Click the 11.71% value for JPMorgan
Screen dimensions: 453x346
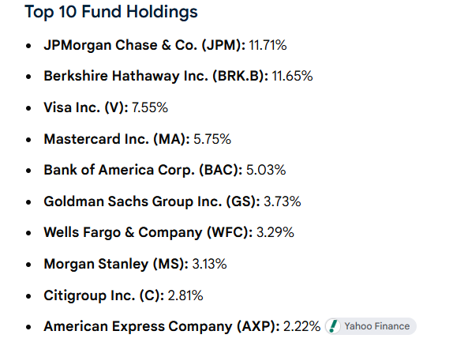[x=268, y=45]
